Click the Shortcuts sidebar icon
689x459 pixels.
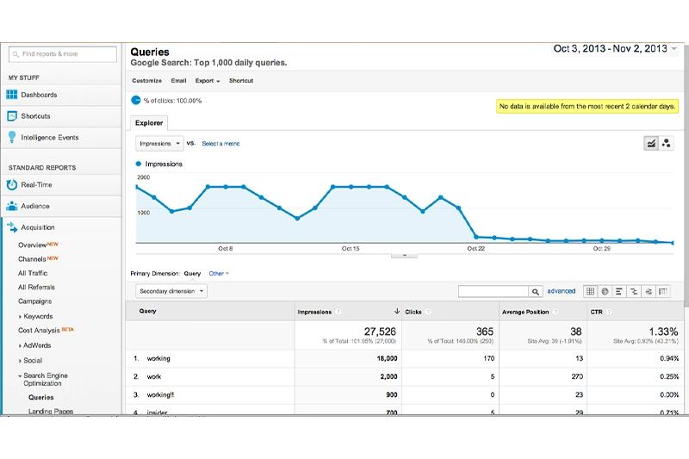(12, 116)
